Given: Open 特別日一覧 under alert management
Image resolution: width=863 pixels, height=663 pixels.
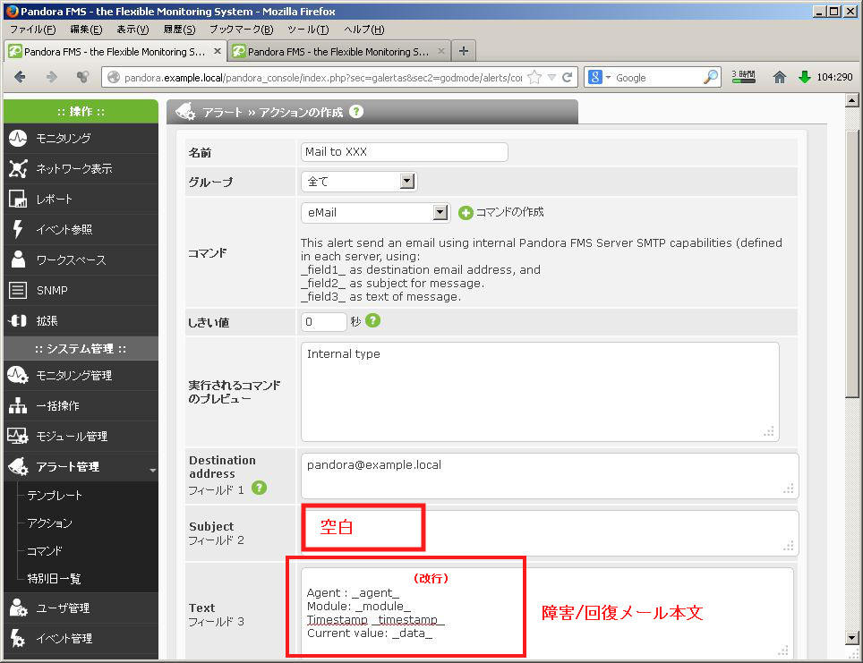Looking at the screenshot, I should 54,579.
